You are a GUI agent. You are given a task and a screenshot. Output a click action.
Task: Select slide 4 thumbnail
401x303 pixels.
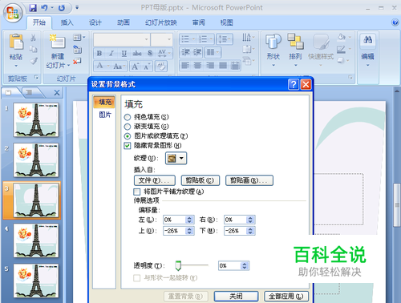[x=36, y=240]
